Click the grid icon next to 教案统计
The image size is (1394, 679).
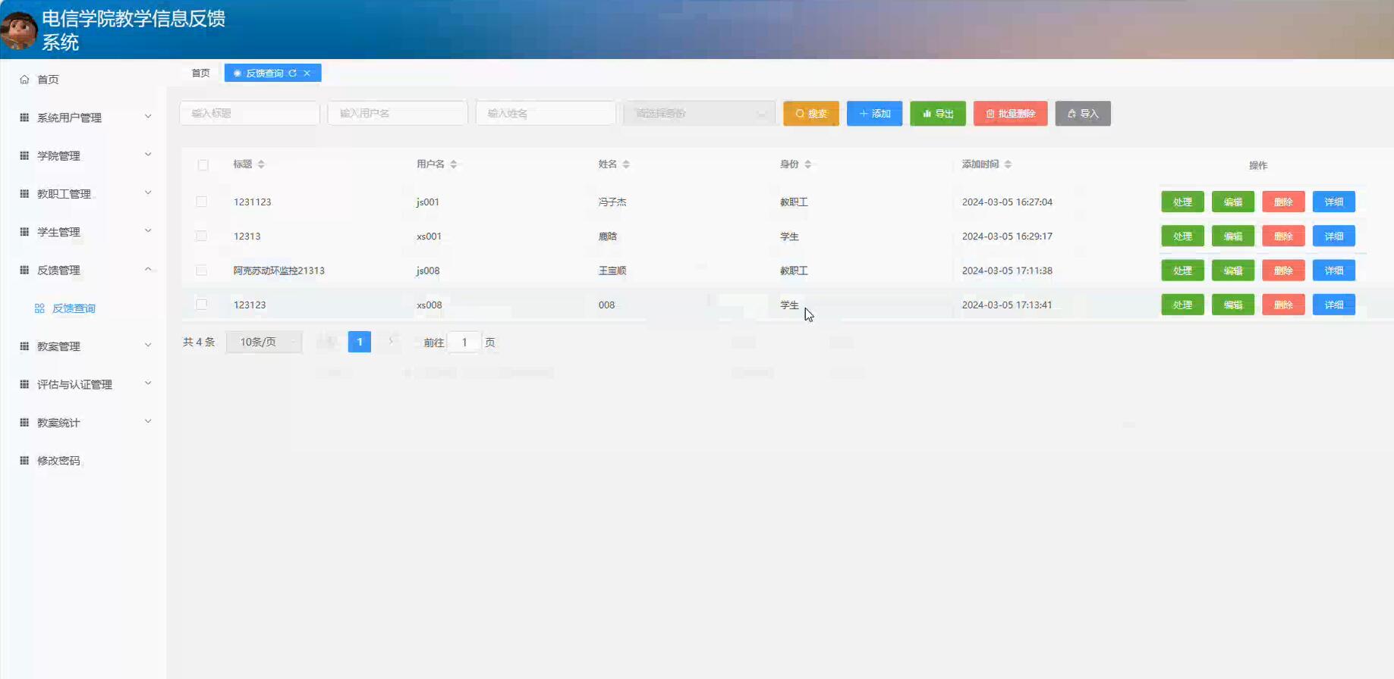(24, 422)
